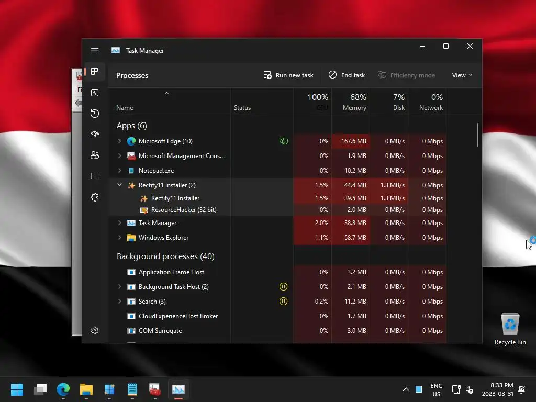Open File Explorer from the taskbar
536x402 pixels.
86,389
